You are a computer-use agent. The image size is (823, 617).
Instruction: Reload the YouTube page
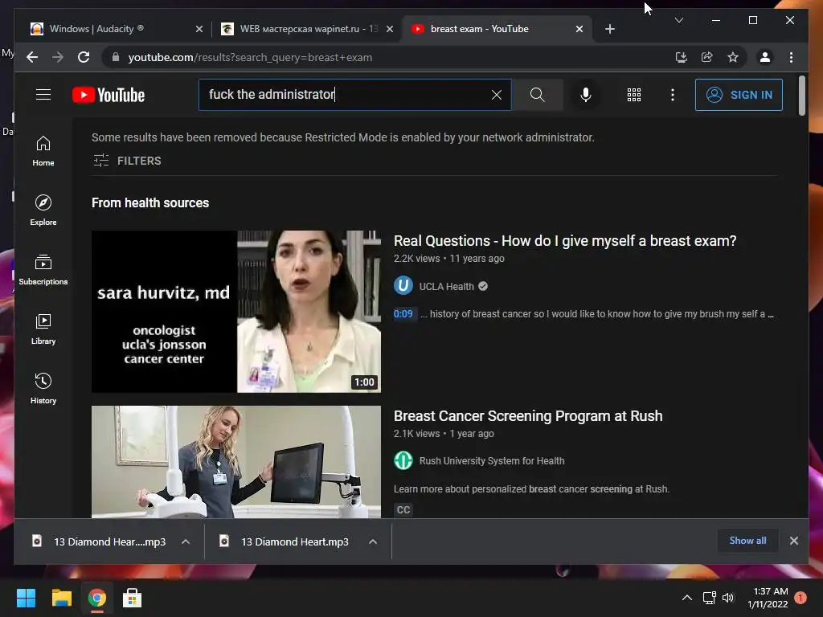pos(84,57)
